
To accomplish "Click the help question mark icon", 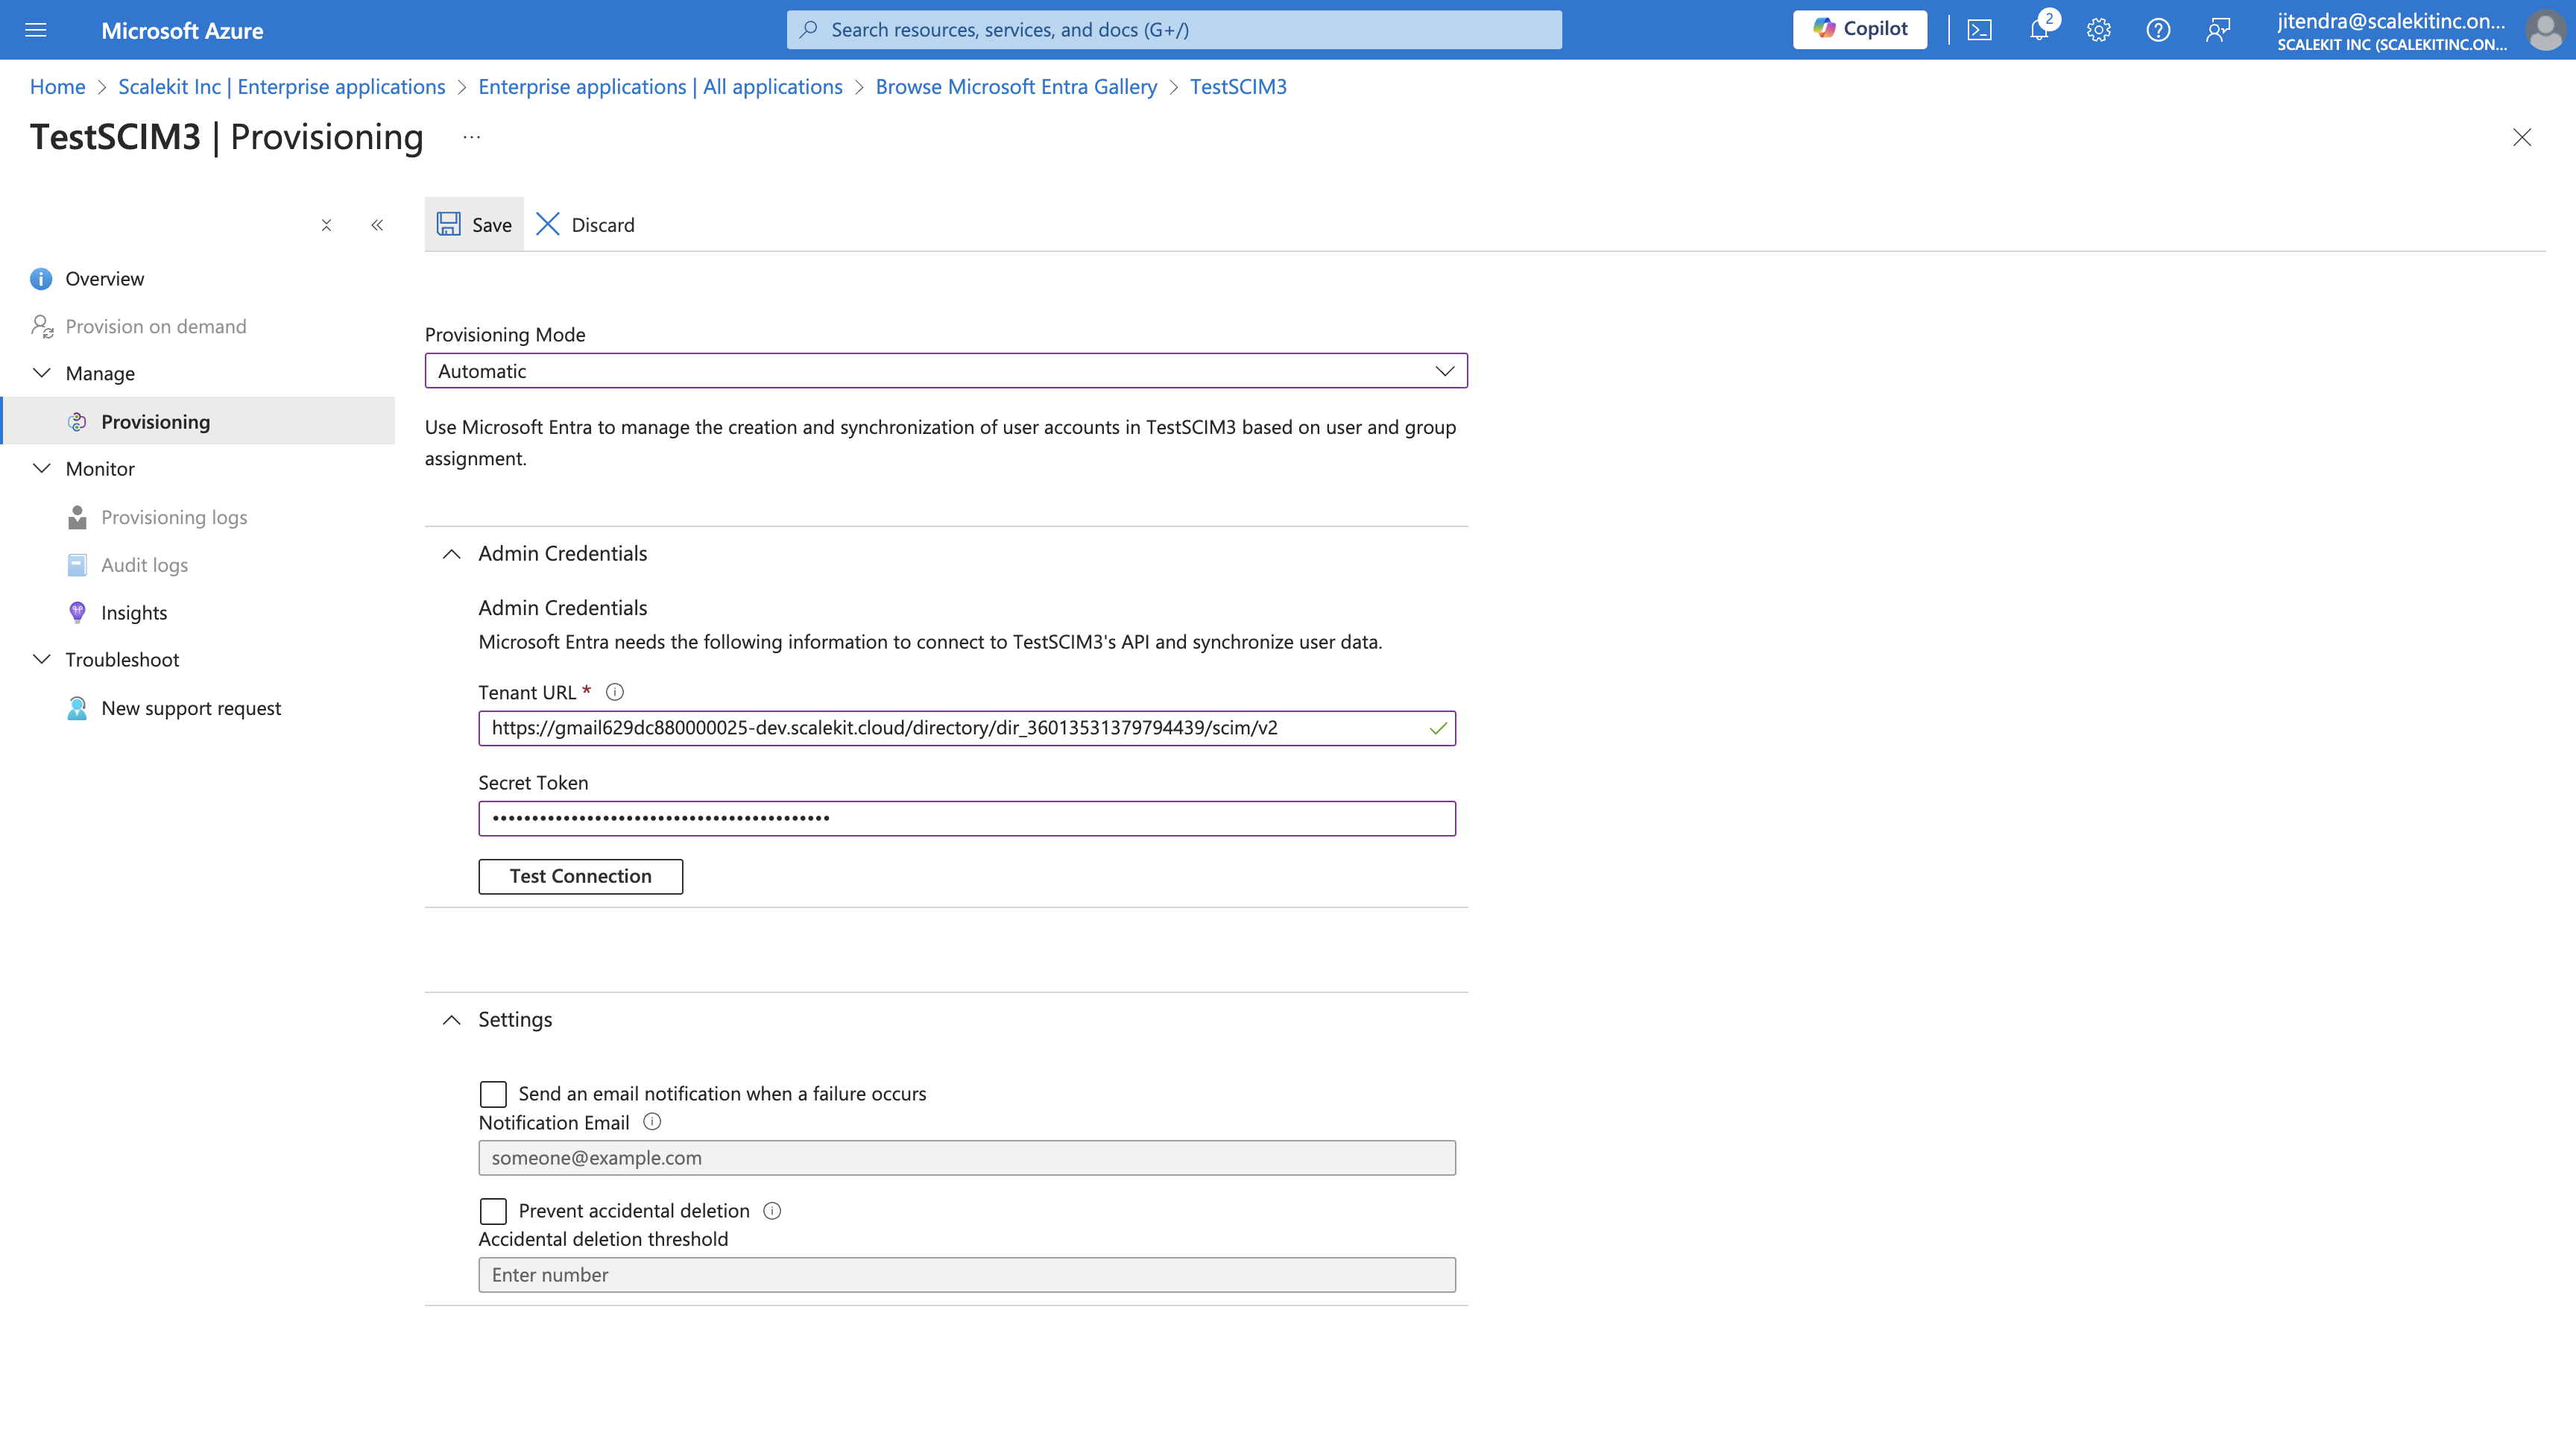I will (x=2158, y=30).
